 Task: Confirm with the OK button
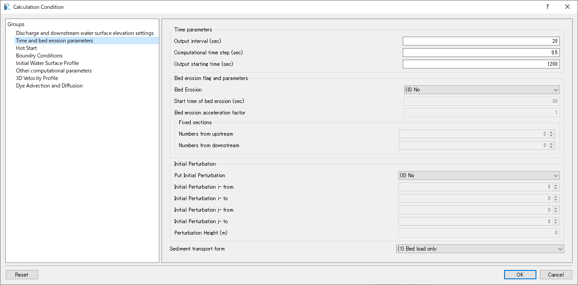(520, 275)
